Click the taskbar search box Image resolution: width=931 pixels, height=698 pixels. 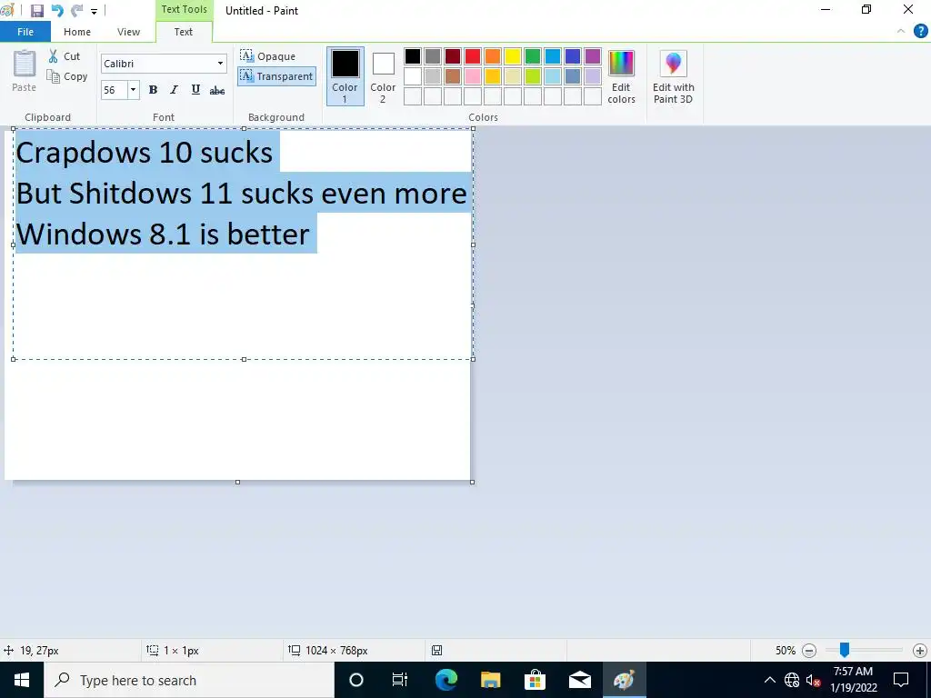(x=189, y=680)
